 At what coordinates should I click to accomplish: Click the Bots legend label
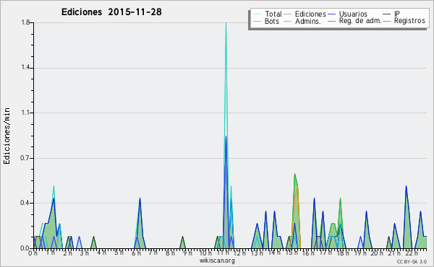pyautogui.click(x=271, y=21)
